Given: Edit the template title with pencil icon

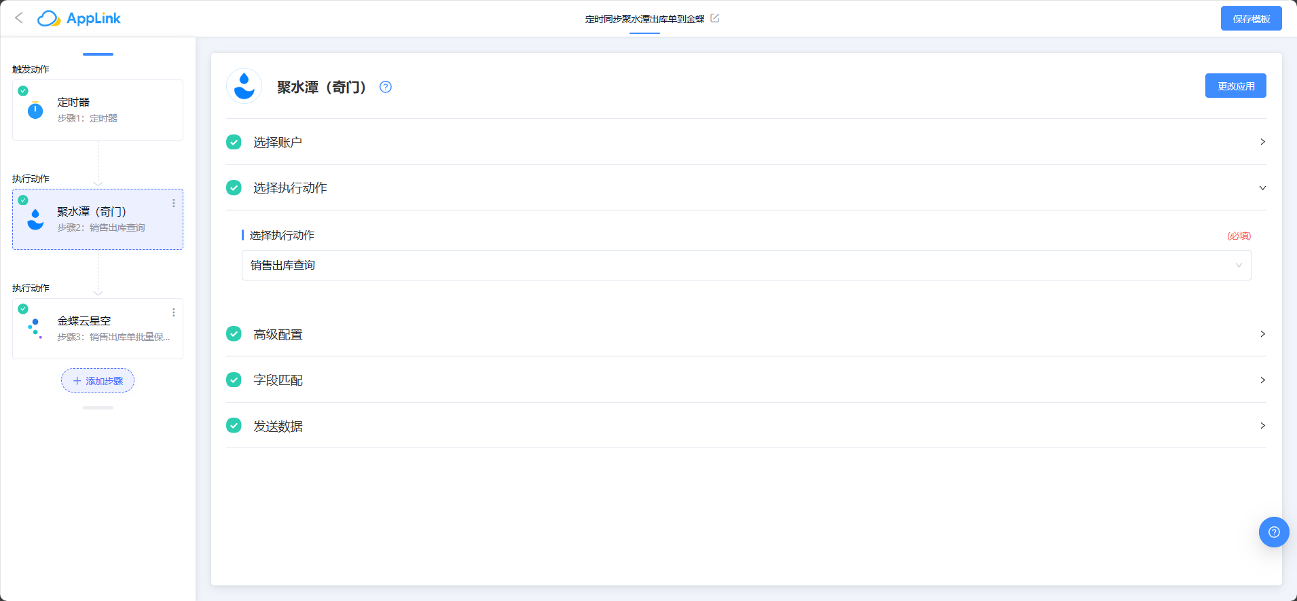Looking at the screenshot, I should pyautogui.click(x=714, y=18).
